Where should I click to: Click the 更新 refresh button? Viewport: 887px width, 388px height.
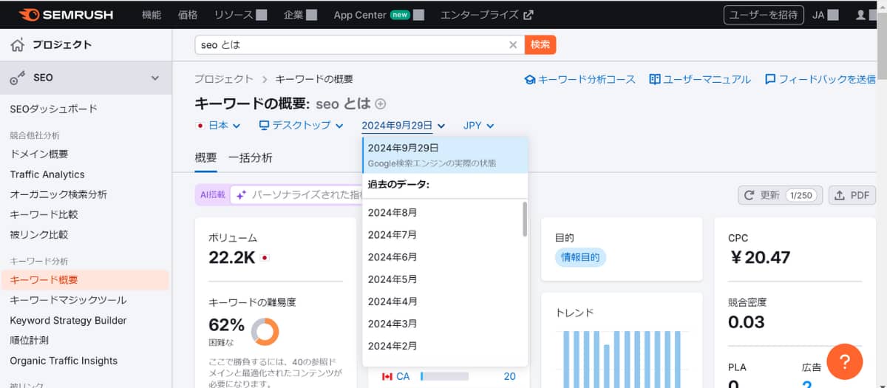(x=779, y=195)
